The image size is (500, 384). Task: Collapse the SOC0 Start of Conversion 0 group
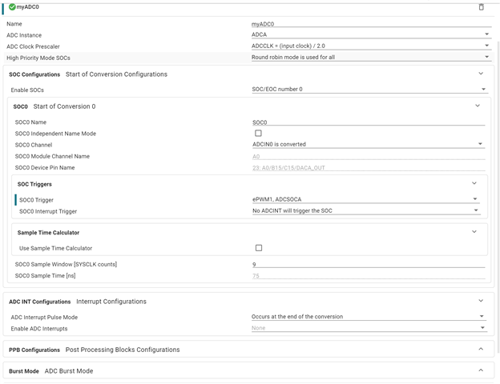click(x=478, y=106)
